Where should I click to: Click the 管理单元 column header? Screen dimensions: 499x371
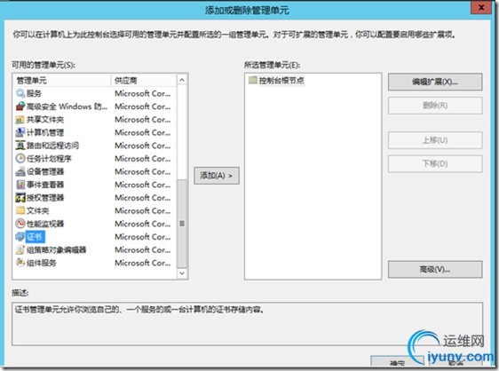62,81
